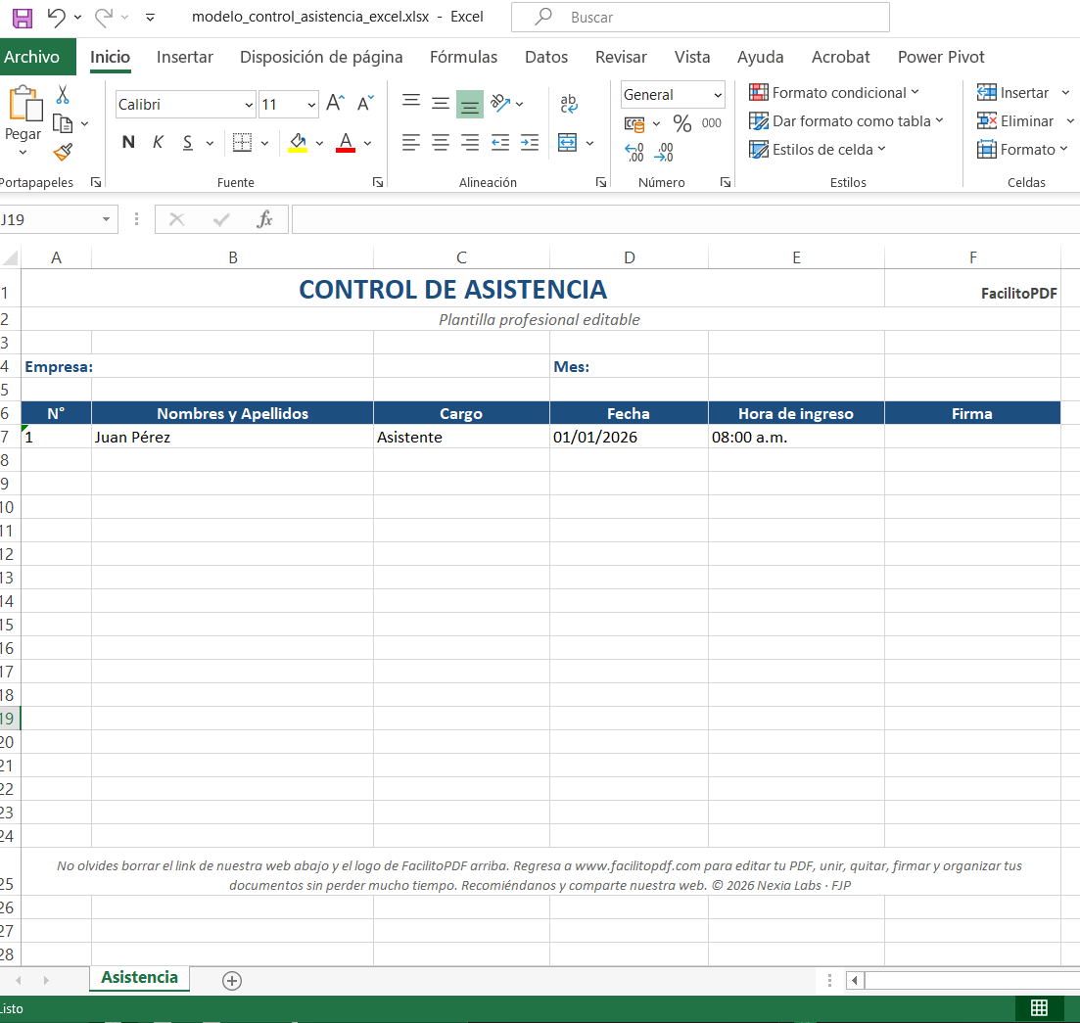Apply thousands separator style (000)
The width and height of the screenshot is (1080, 1023).
[712, 123]
